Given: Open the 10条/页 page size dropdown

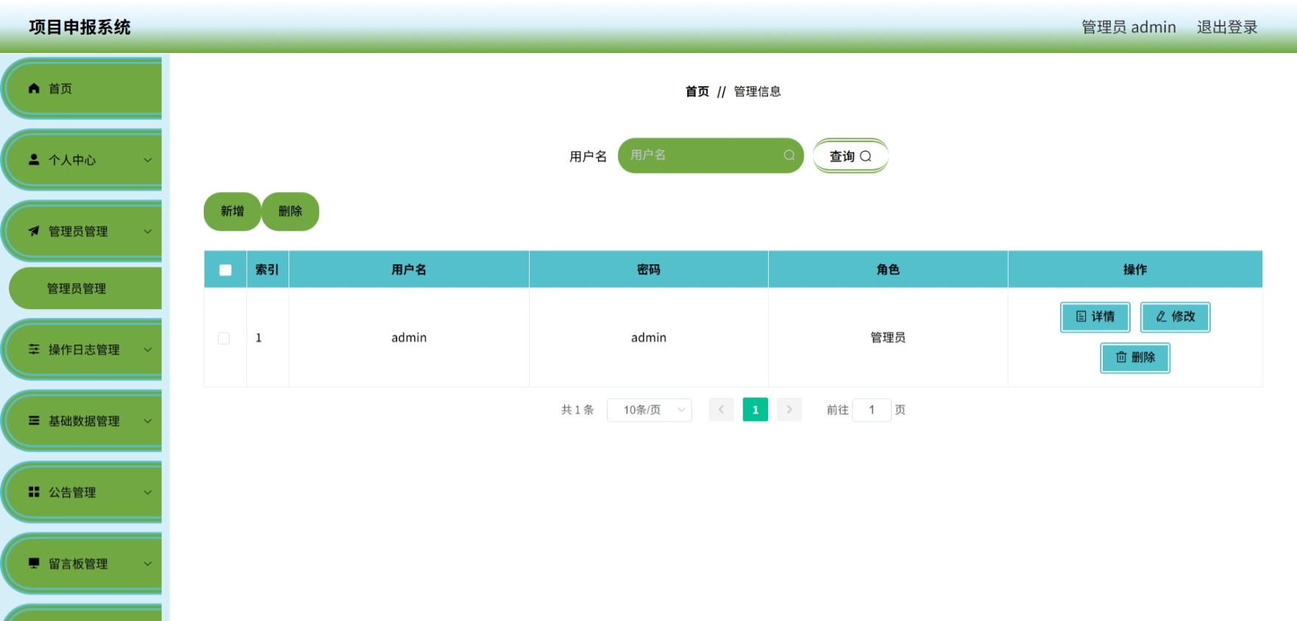Looking at the screenshot, I should pos(650,410).
